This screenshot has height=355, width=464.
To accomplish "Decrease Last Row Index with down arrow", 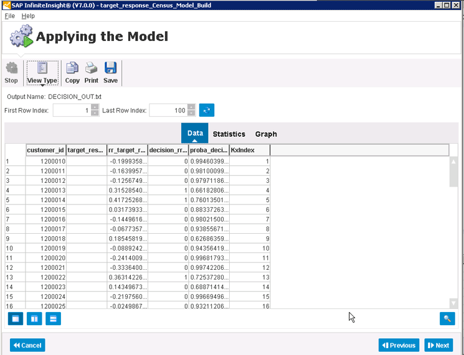I will (x=191, y=113).
